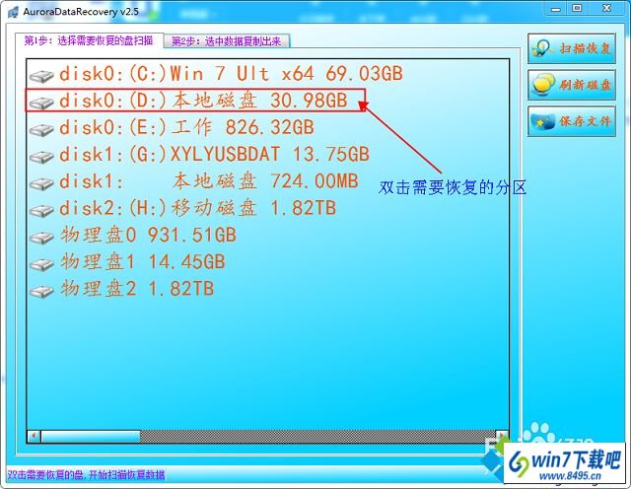Select disk0:(C:)Win 7 Ult x64 69.03GB
The height and width of the screenshot is (489, 631).
[x=231, y=74]
